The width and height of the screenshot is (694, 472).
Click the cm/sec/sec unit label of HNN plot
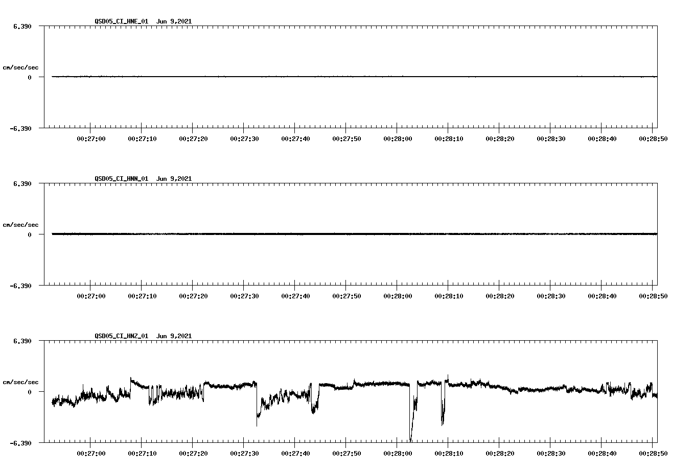20,225
